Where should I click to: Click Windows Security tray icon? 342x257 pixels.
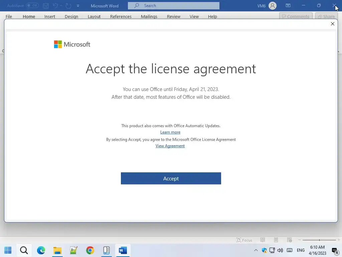(x=264, y=250)
